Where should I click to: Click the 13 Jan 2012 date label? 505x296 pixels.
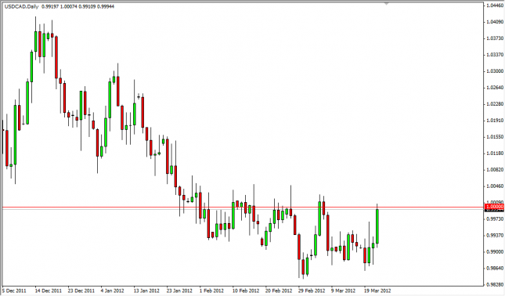pyautogui.click(x=146, y=291)
